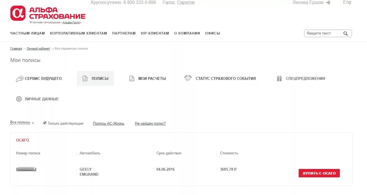
Task: Open the О компании menu
Action: pos(187,33)
